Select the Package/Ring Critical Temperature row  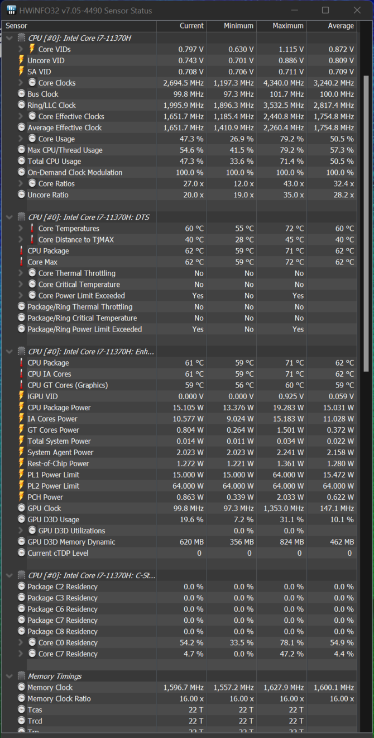[180, 318]
